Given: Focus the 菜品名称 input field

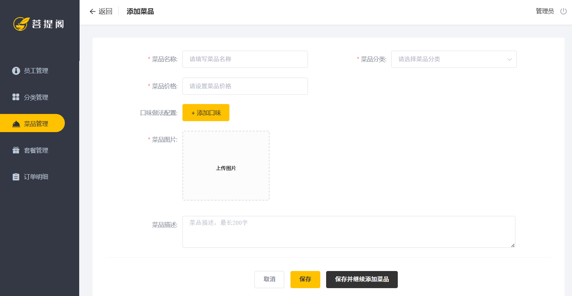Looking at the screenshot, I should (x=245, y=59).
